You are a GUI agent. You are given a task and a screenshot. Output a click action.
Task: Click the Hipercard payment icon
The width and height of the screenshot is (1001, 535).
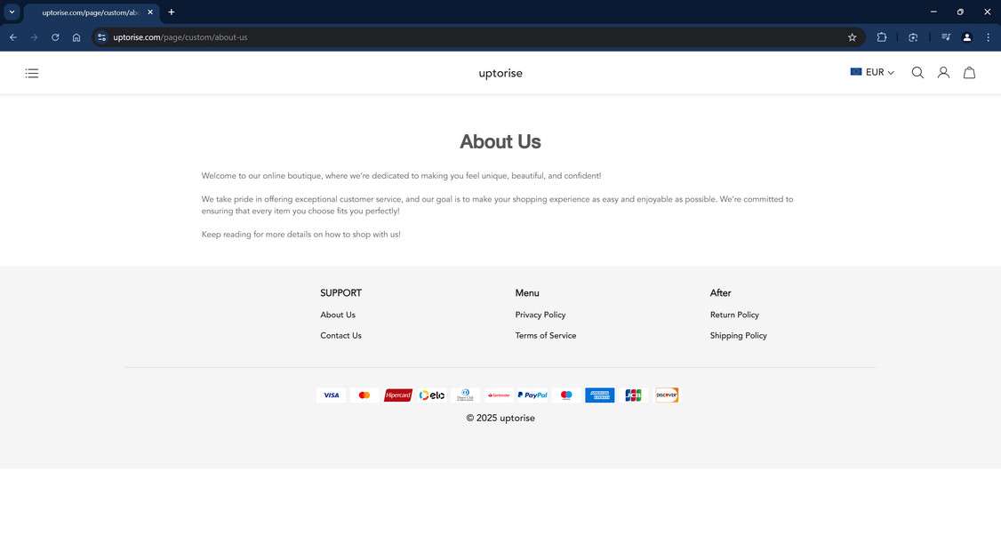pos(397,395)
